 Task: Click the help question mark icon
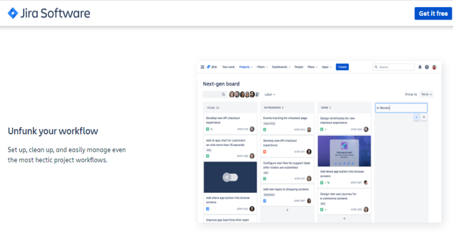click(x=427, y=67)
